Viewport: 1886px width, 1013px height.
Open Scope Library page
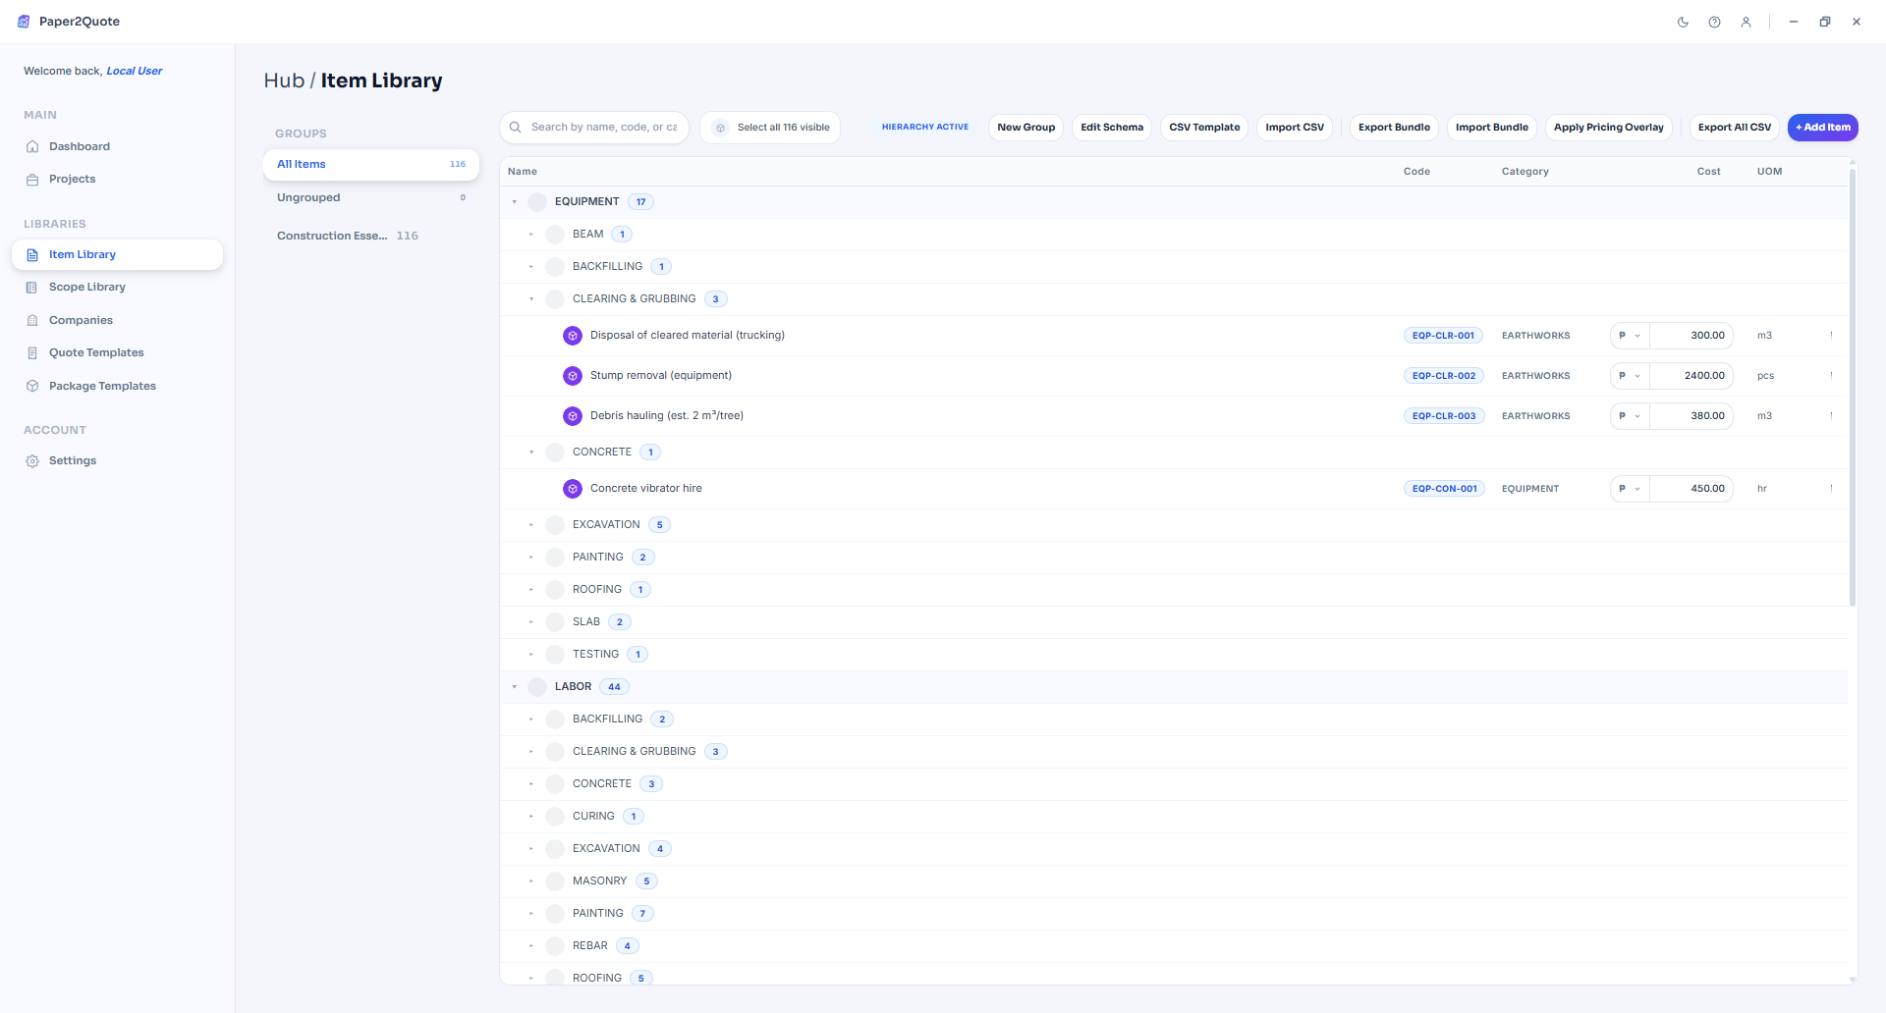(118, 288)
